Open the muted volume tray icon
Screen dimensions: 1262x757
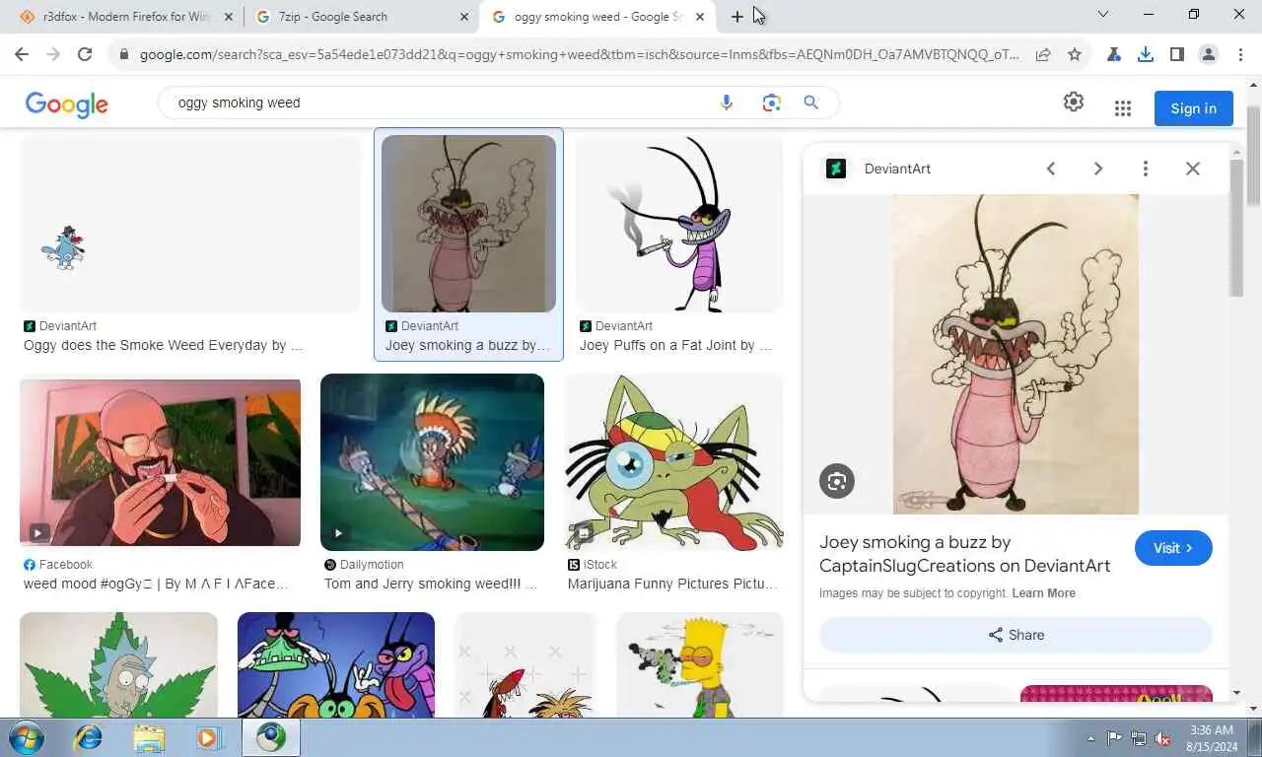click(1162, 738)
